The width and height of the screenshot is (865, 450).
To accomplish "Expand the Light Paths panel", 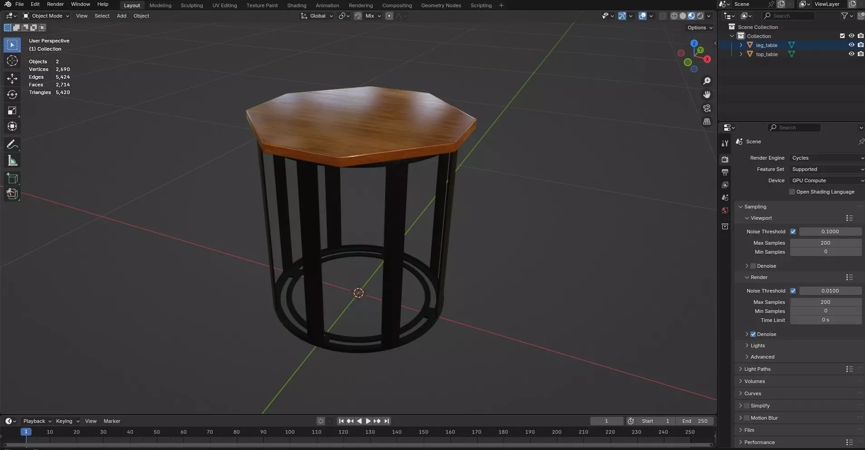I will (757, 369).
